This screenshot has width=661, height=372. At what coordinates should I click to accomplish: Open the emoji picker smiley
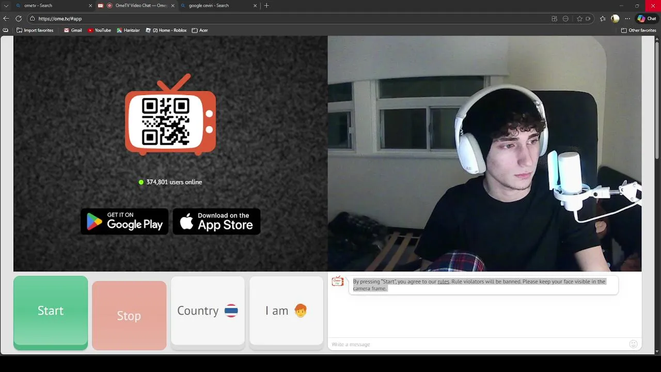coord(634,344)
